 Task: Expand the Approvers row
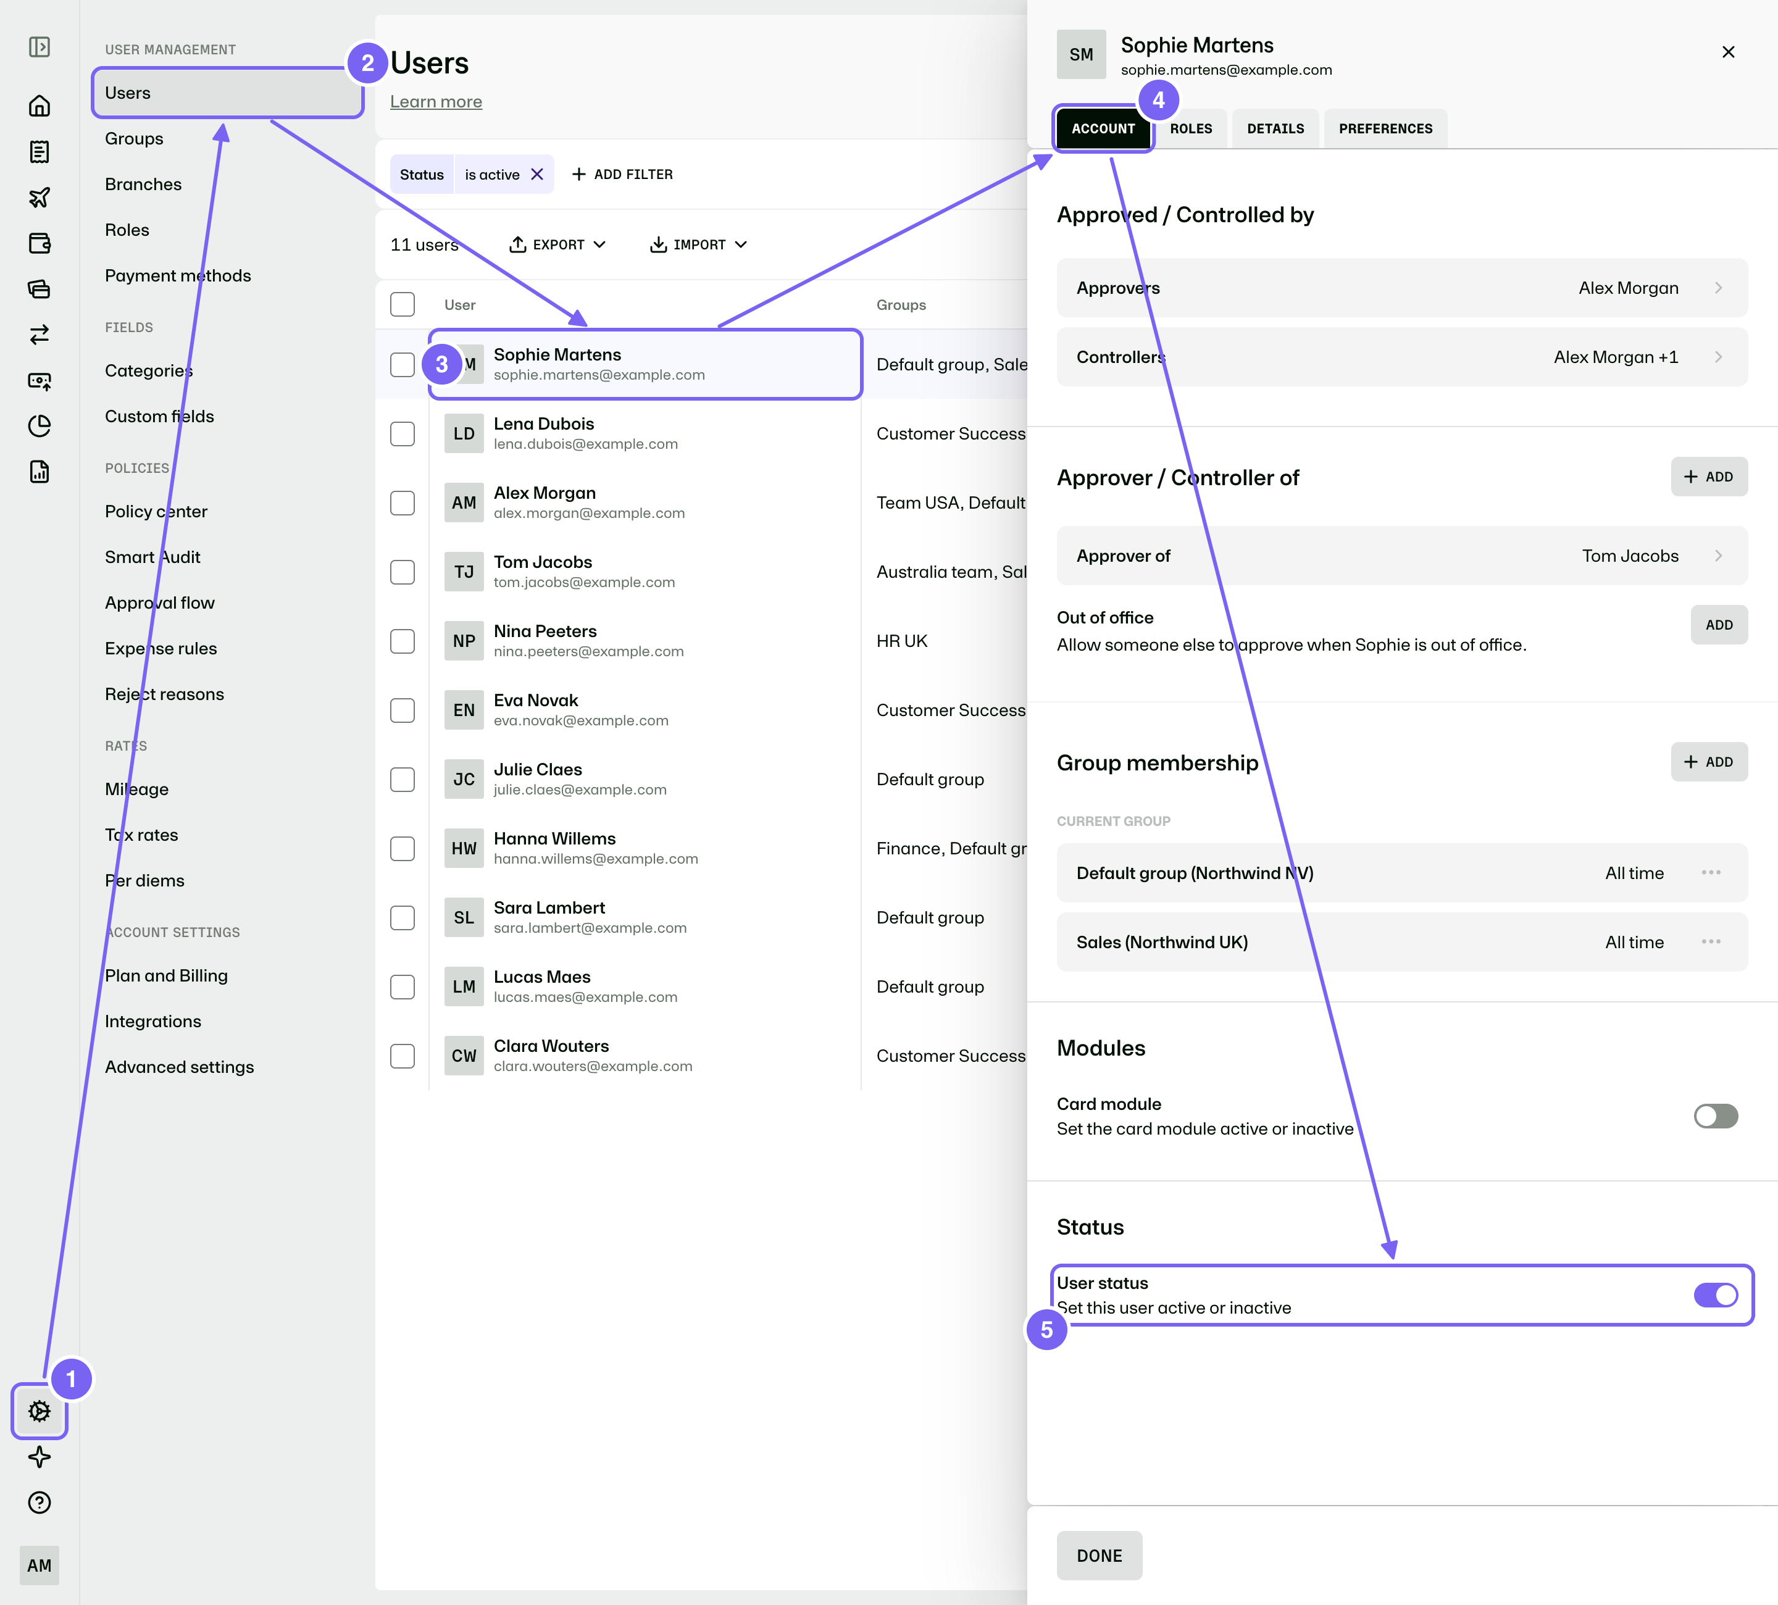click(x=1402, y=288)
